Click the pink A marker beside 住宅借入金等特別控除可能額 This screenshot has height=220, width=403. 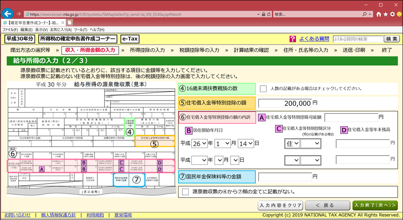[262, 117]
